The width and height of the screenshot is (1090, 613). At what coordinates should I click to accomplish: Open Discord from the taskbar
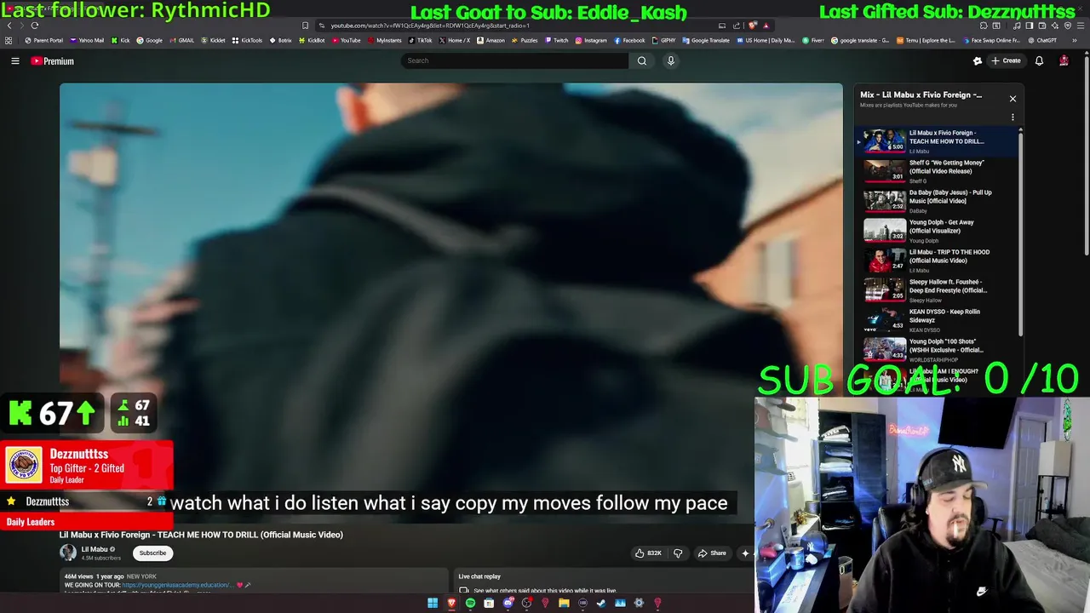(508, 603)
